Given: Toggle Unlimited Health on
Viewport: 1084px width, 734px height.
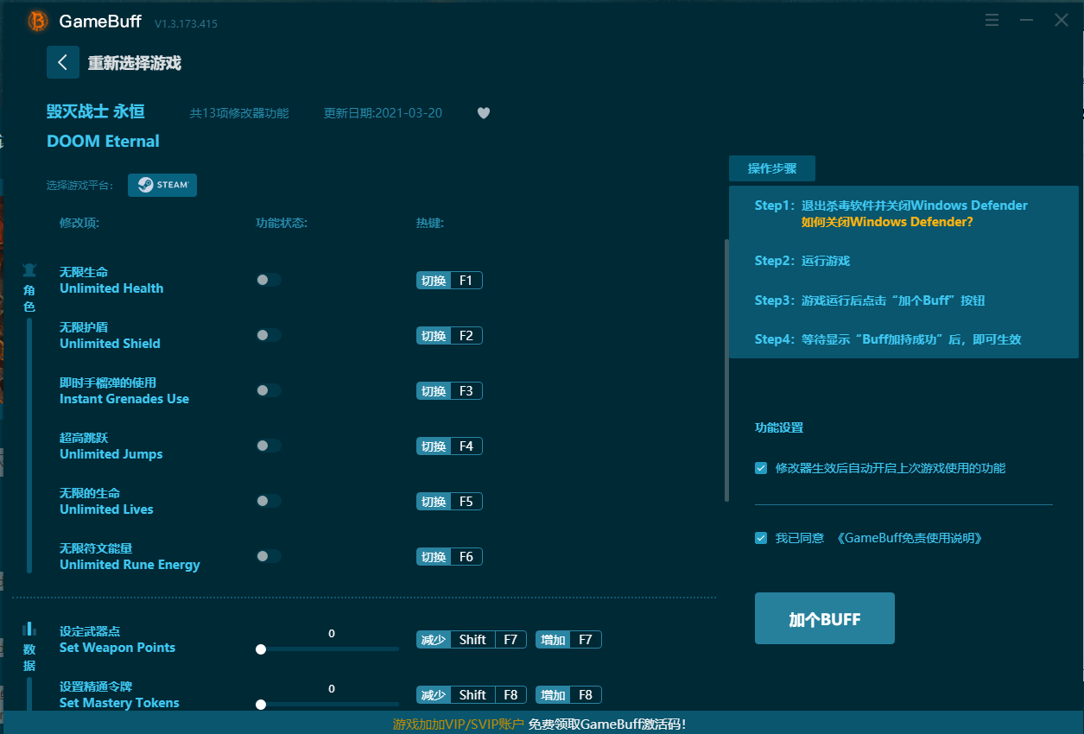Looking at the screenshot, I should (268, 280).
